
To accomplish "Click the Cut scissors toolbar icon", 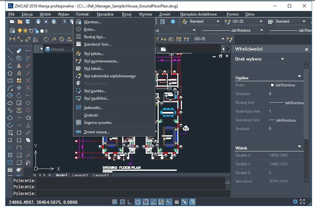I will (x=65, y=22).
